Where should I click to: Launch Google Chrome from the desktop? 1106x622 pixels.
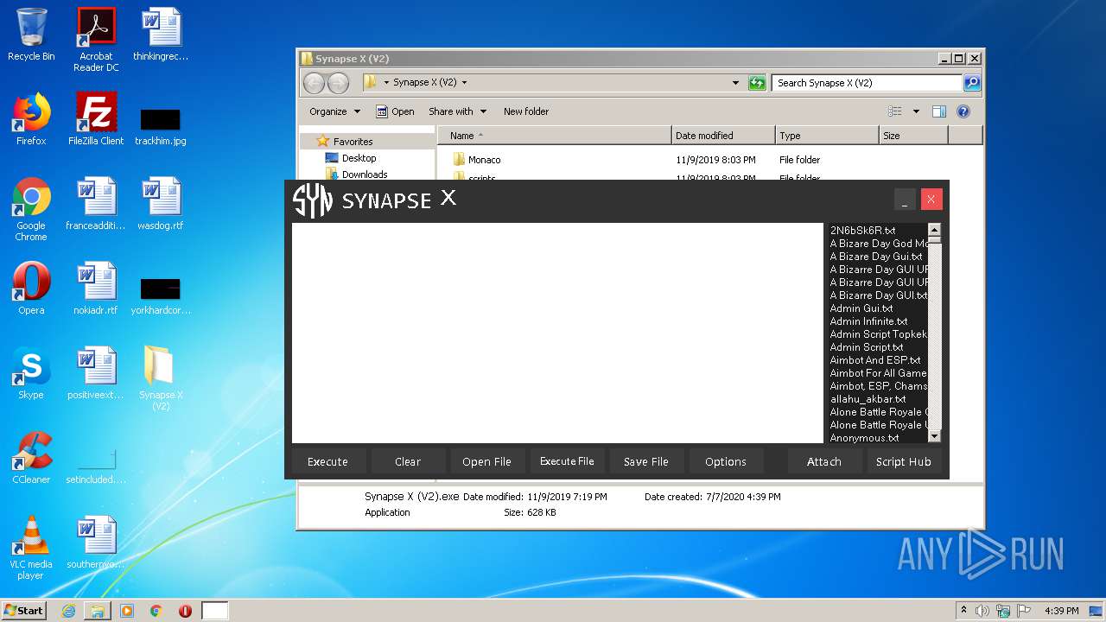point(31,209)
